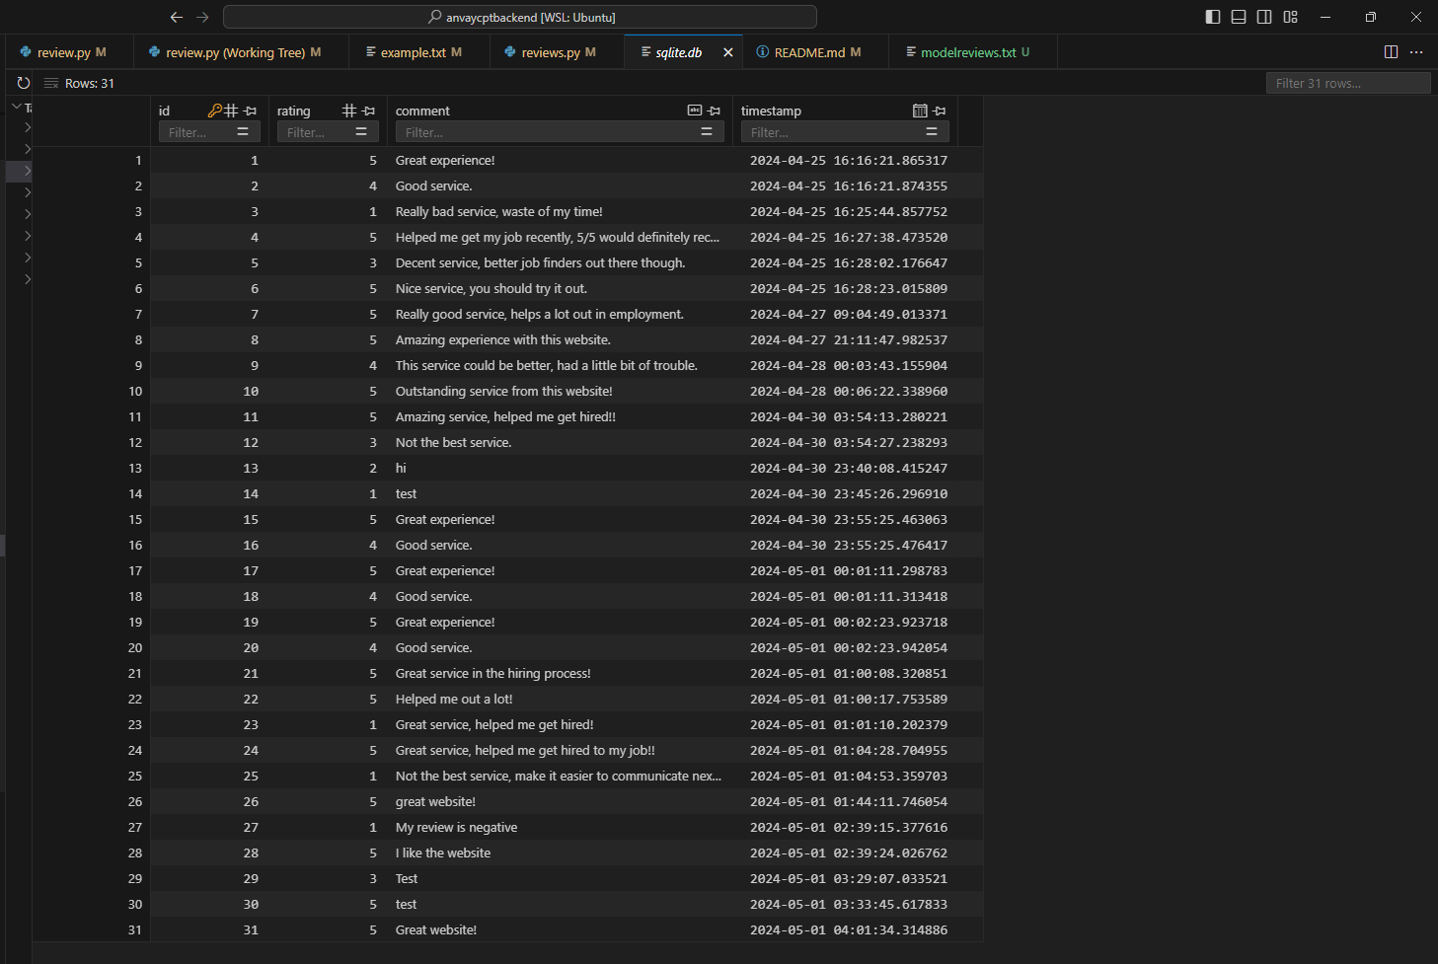This screenshot has height=964, width=1438.
Task: Click the 'Rows: 31' count label
Action: click(90, 83)
